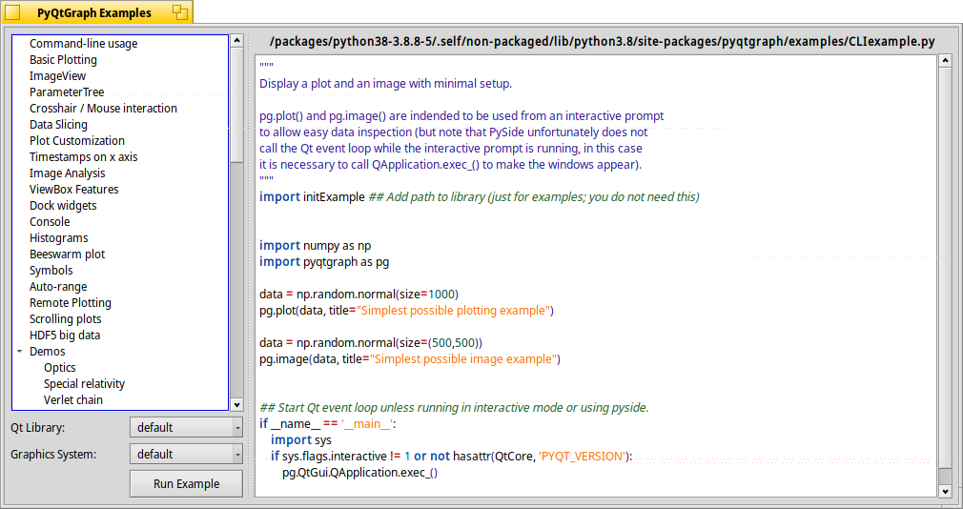Click the Graphics System label
This screenshot has width=963, height=509.
53,455
